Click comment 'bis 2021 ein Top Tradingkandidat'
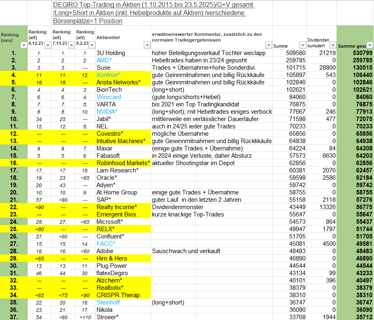This screenshot has width=374, height=320. click(195, 104)
